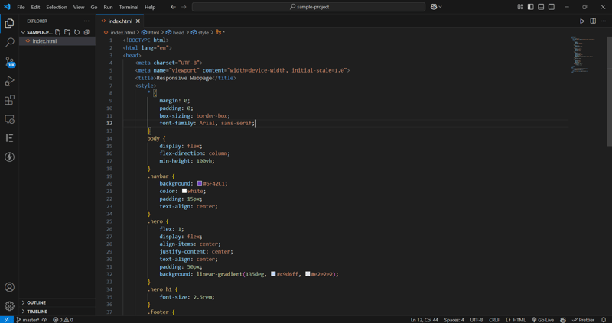Expand the Timeline section
612x323 pixels.
click(37, 312)
